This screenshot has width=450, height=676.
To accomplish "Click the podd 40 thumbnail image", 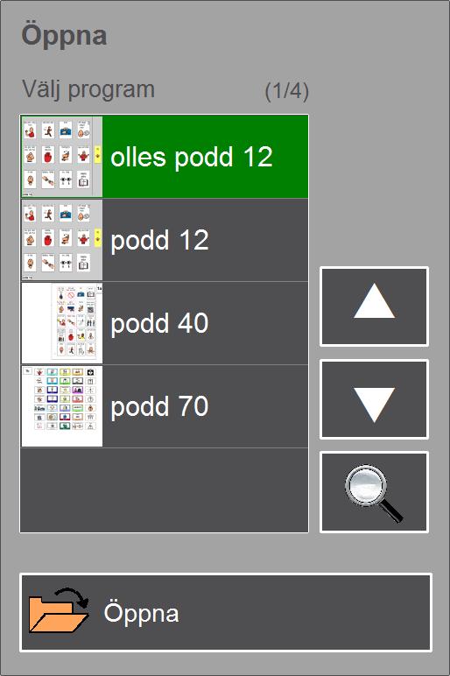I will (62, 323).
